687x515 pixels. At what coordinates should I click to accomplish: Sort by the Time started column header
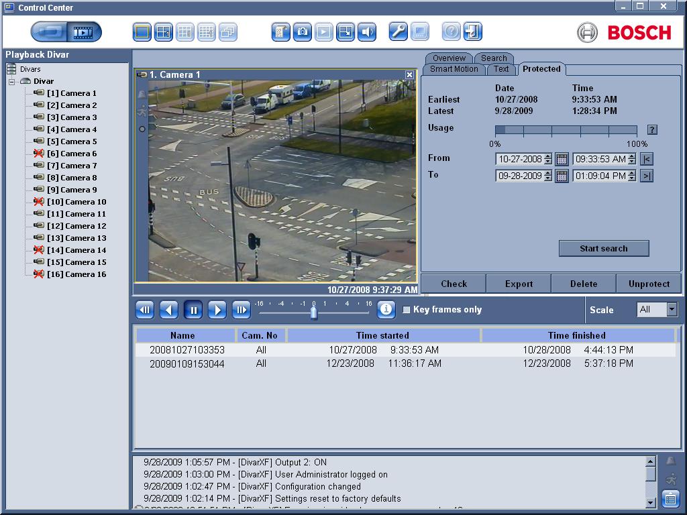click(x=383, y=335)
